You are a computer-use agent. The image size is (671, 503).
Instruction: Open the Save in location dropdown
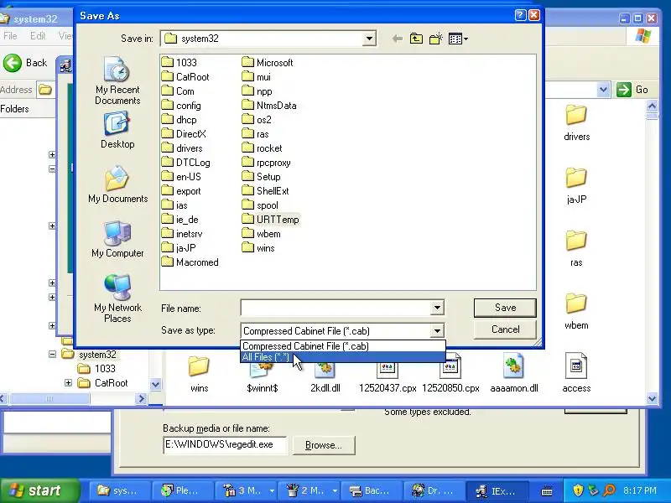coord(368,39)
